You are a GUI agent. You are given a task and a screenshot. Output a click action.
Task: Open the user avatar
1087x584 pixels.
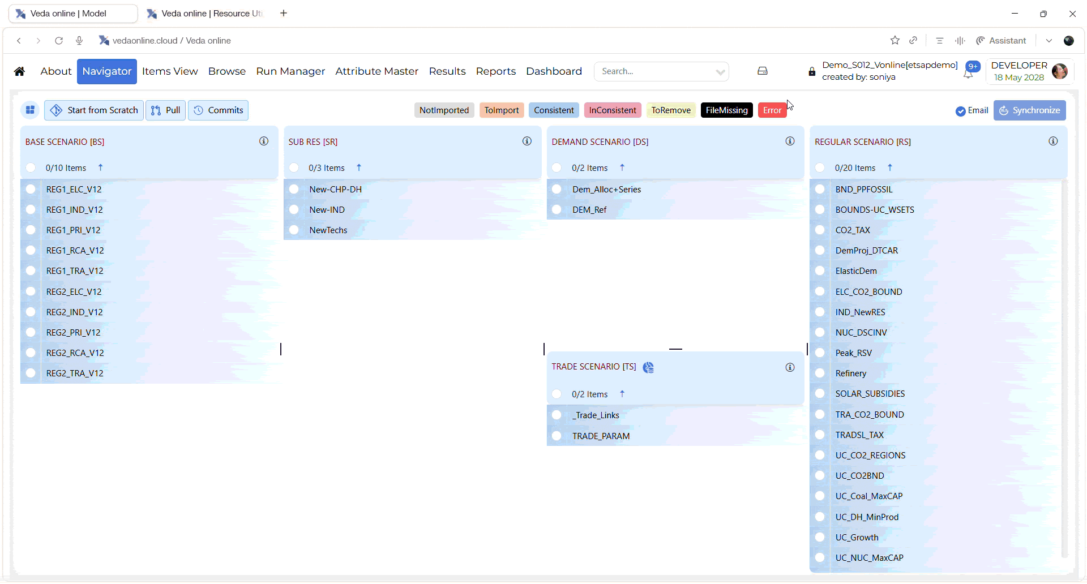pos(1060,71)
